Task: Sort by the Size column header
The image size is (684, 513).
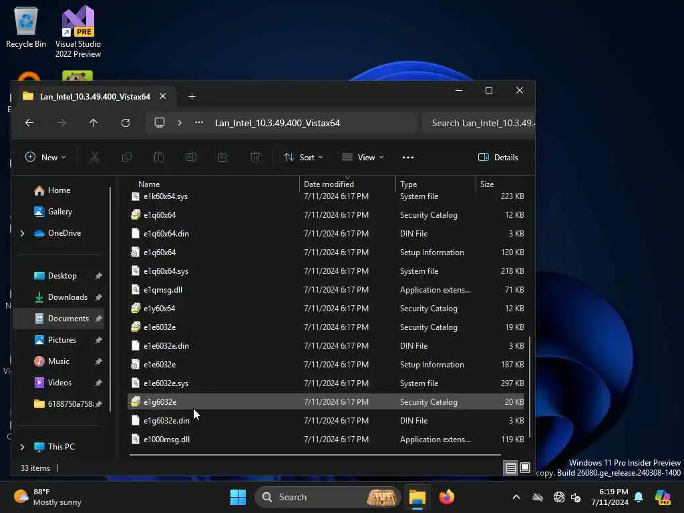Action: point(487,184)
